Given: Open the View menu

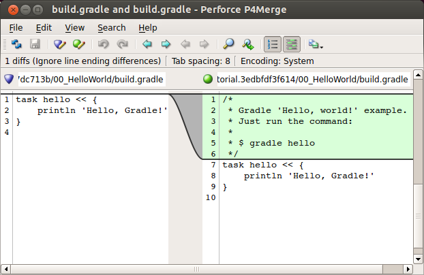Looking at the screenshot, I should pyautogui.click(x=75, y=27).
